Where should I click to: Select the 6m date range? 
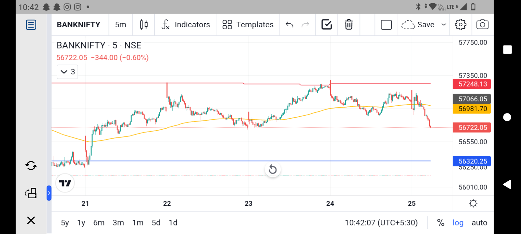coord(99,223)
